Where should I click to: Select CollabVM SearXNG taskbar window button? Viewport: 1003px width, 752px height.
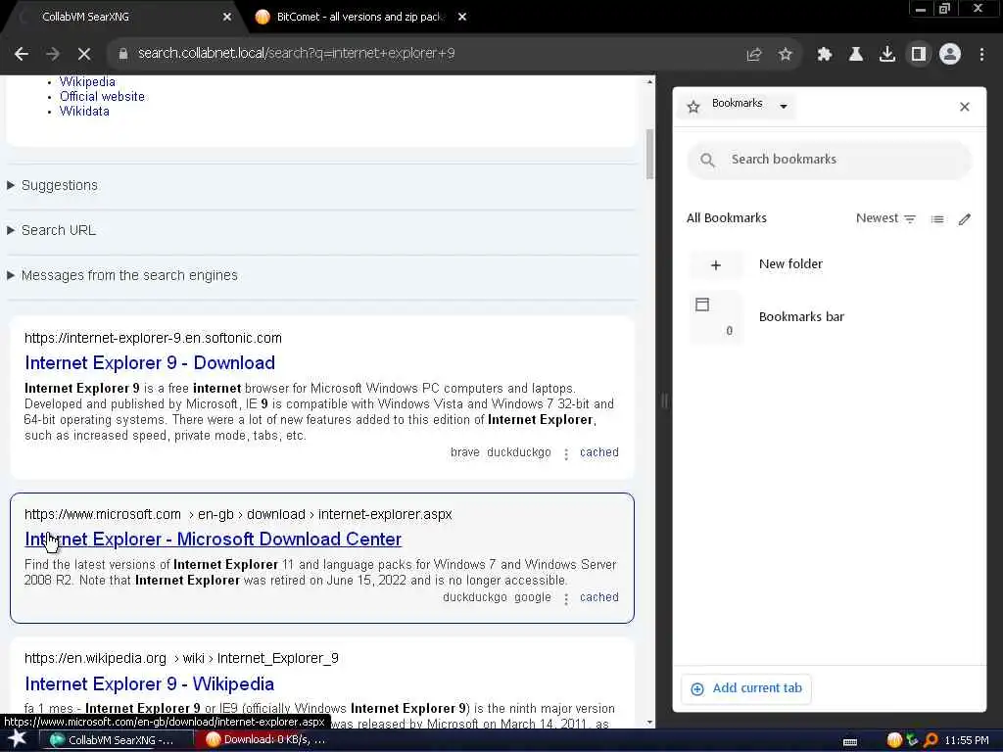[117, 740]
